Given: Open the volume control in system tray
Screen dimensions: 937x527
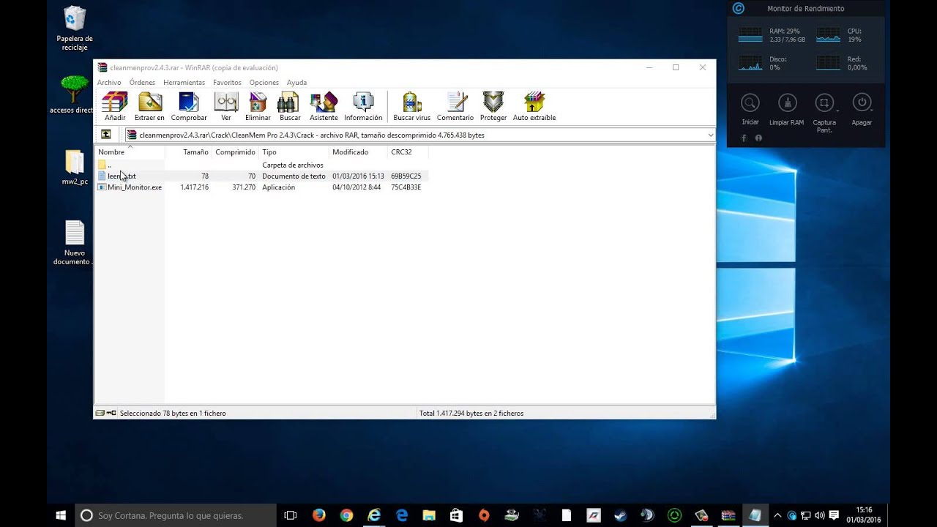Looking at the screenshot, I should [x=819, y=515].
